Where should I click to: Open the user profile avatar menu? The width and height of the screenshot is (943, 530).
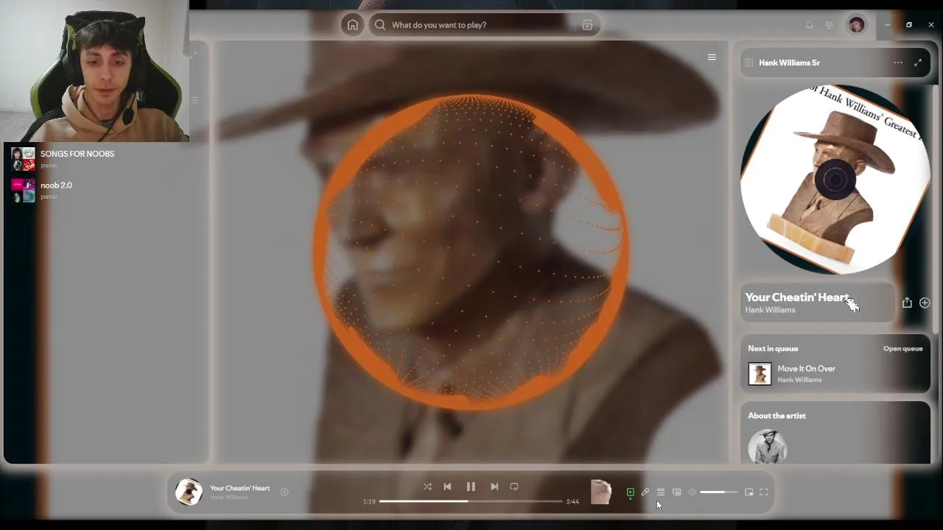coord(856,25)
